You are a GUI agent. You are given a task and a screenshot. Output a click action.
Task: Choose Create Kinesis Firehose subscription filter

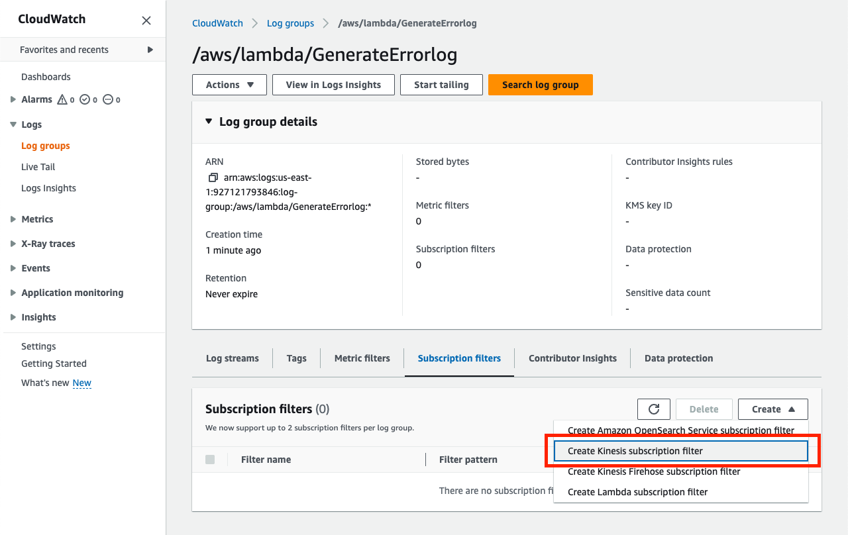681,471
